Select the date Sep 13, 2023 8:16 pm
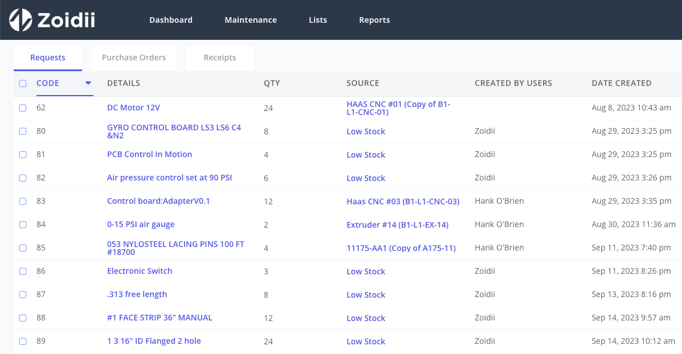This screenshot has height=354, width=682. pyautogui.click(x=631, y=294)
